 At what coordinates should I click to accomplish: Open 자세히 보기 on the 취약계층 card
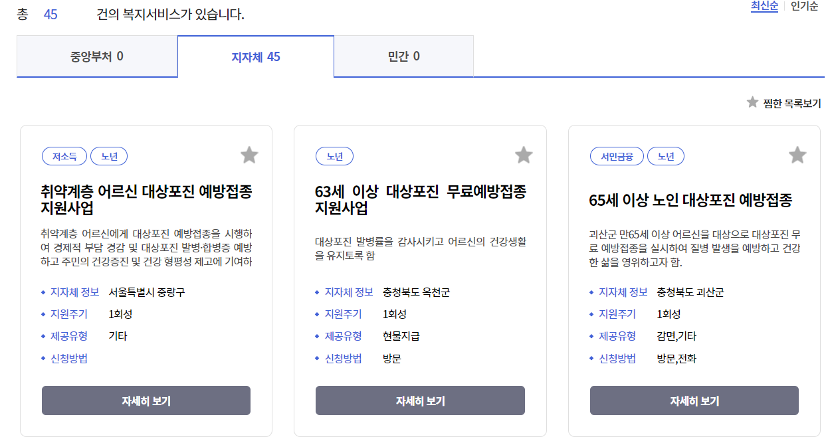click(x=146, y=400)
